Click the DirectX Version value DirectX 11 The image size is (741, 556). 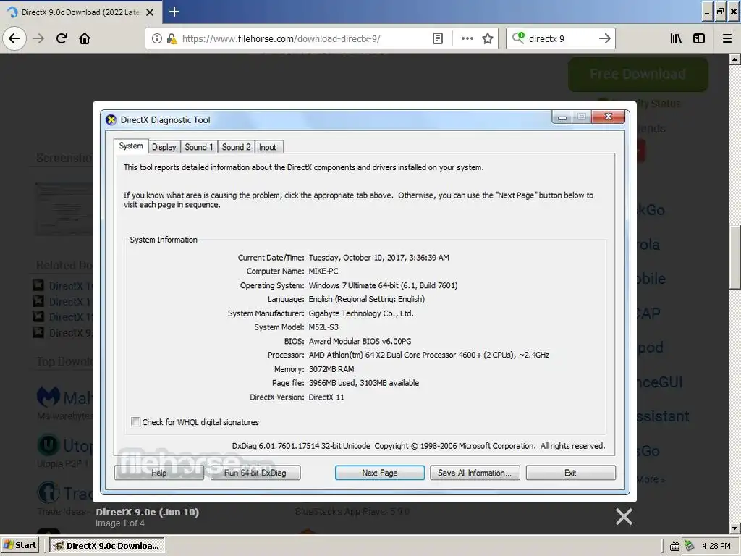point(326,397)
